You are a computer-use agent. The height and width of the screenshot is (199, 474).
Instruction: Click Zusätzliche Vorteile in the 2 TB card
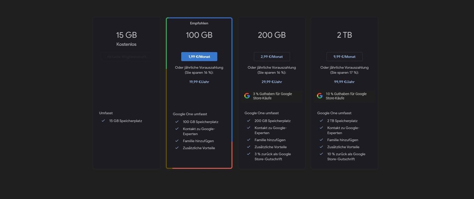(x=343, y=147)
